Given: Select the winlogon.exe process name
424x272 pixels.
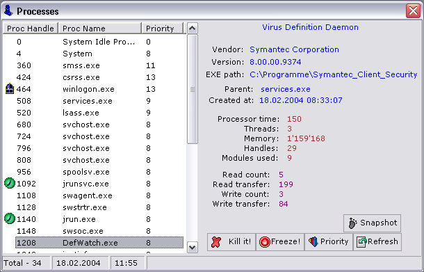Looking at the screenshot, I should pos(88,89).
